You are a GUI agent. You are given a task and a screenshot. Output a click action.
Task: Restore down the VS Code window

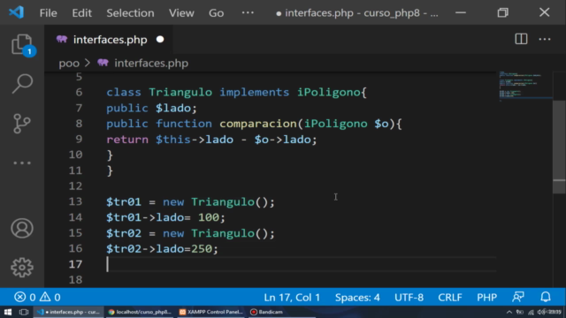[503, 12]
